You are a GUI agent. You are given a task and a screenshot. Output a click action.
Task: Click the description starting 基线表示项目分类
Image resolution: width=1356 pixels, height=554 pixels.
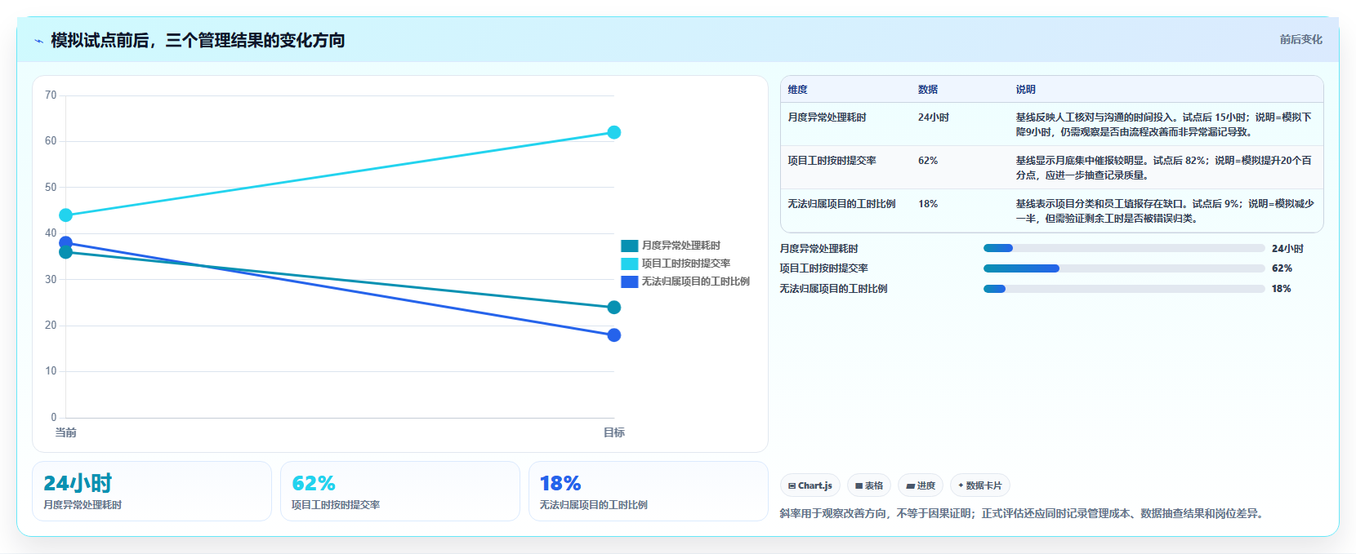(1165, 211)
